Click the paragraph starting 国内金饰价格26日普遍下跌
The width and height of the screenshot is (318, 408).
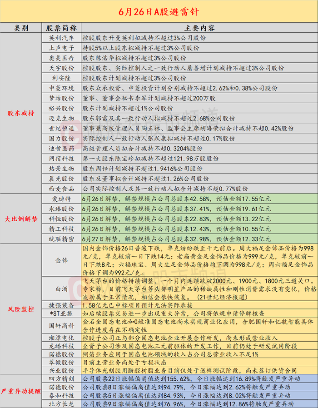[198, 260]
